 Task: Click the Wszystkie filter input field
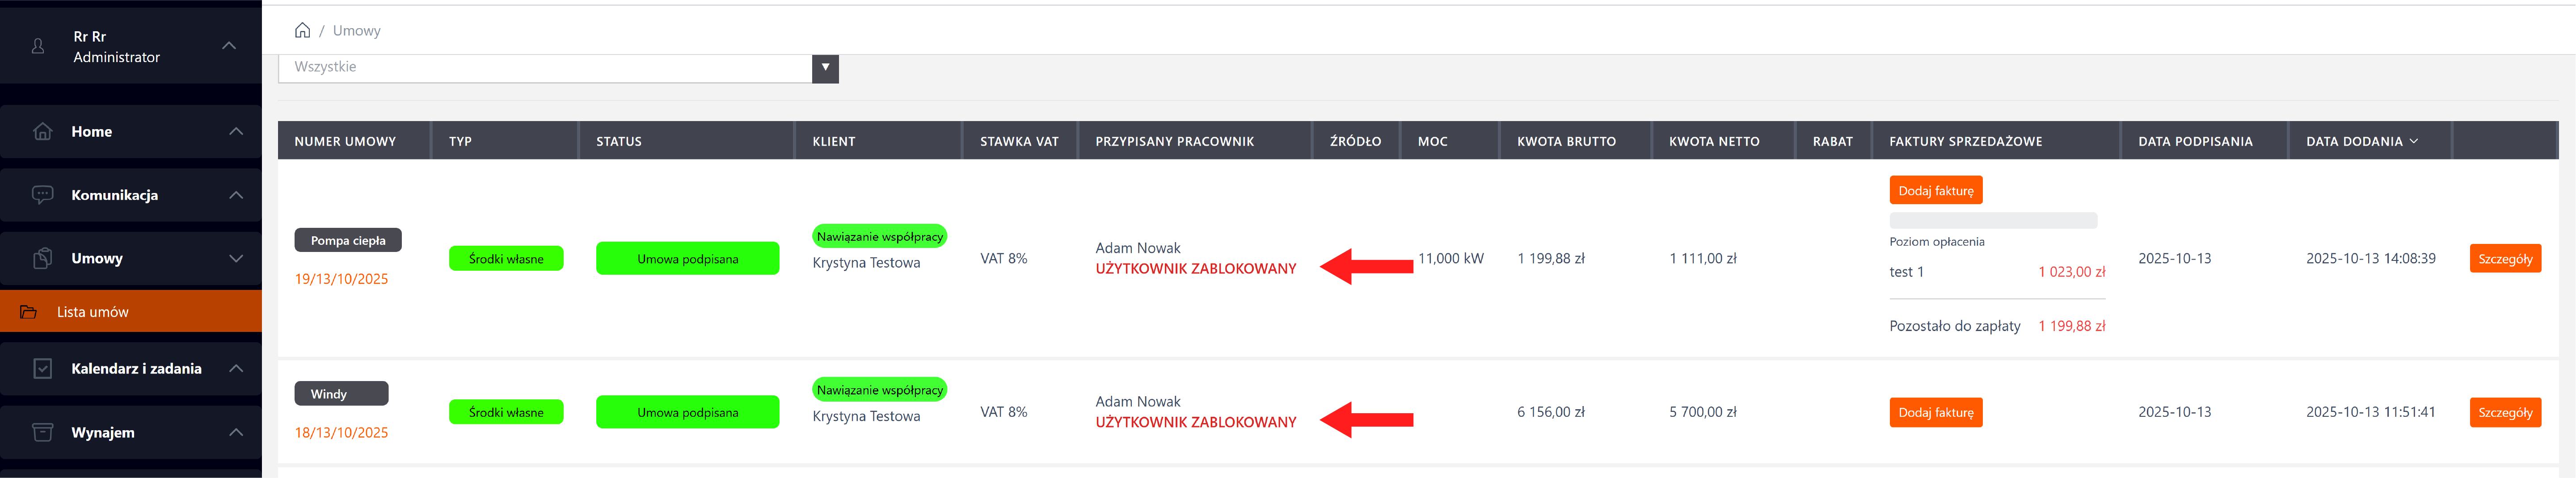(545, 67)
